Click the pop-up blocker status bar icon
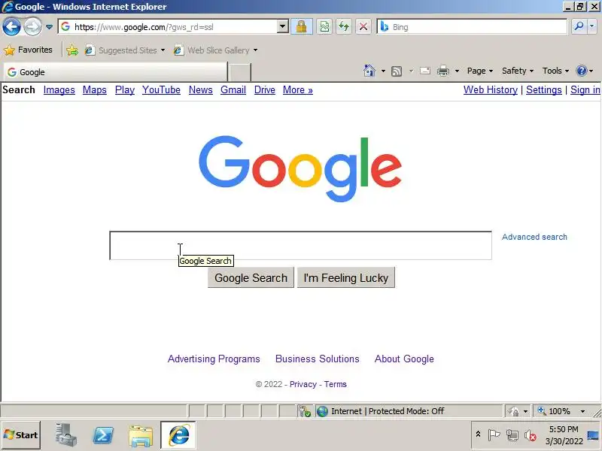602x451 pixels. pos(305,411)
